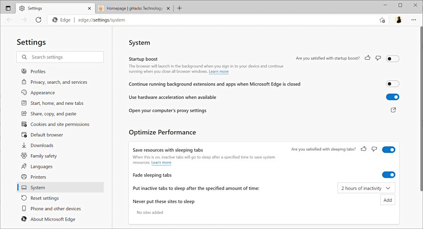Open Languages settings

[x=61, y=166]
